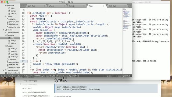Click the lecture-notes.md file icon
The width and height of the screenshot is (172, 97).
(x=6, y=73)
